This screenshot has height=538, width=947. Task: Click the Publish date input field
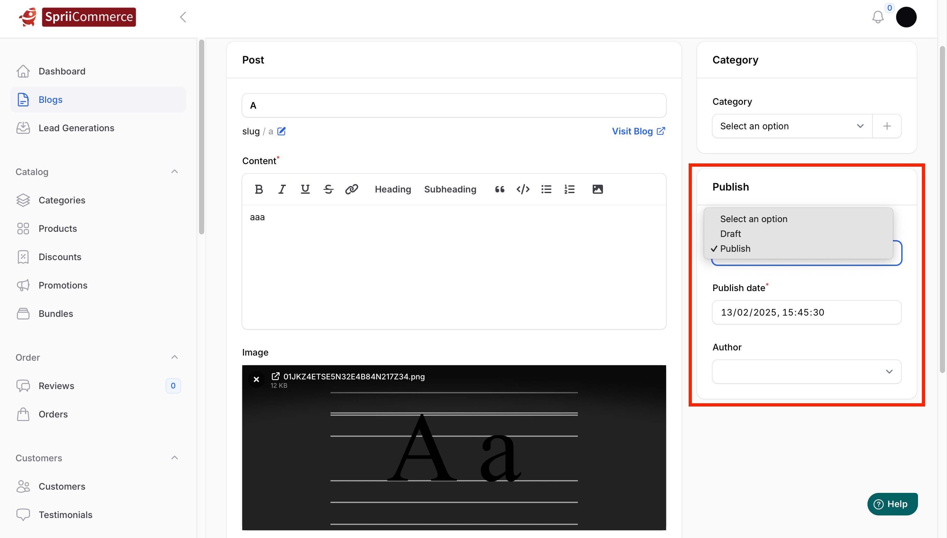tap(806, 312)
